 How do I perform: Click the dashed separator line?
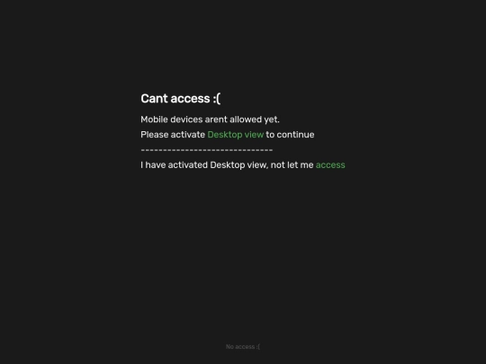(207, 150)
